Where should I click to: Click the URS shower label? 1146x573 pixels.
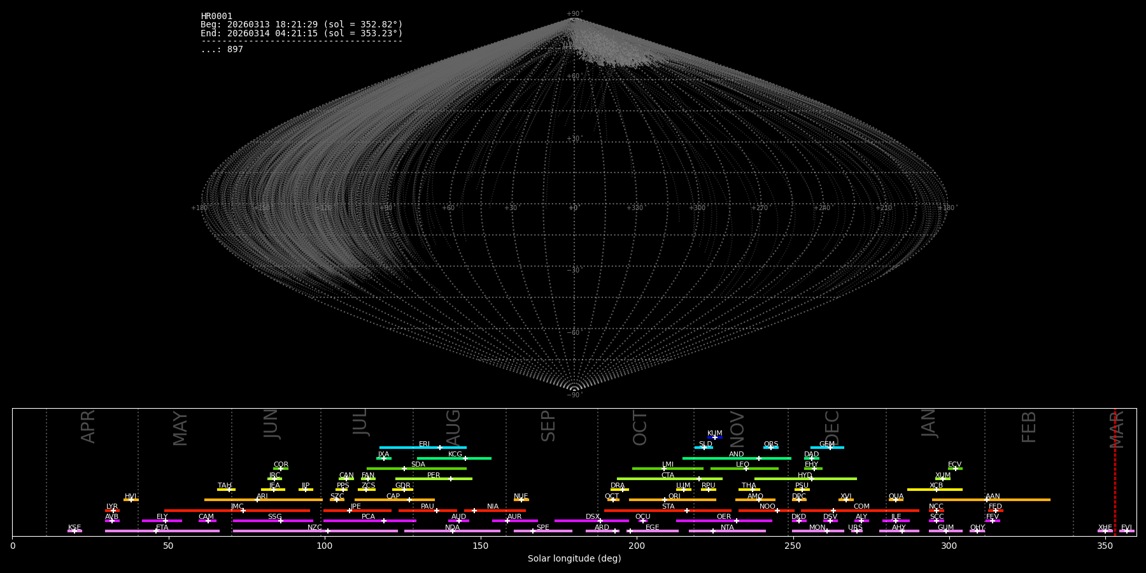855,528
